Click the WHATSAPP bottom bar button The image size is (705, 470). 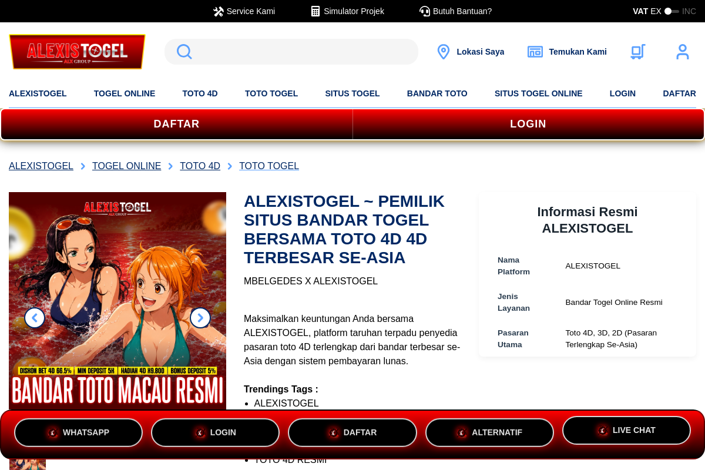coord(78,432)
